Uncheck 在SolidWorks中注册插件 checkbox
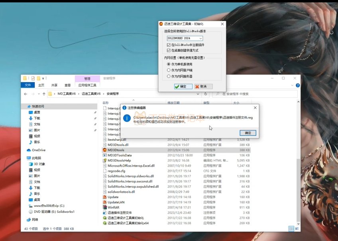The height and width of the screenshot is (241, 338). 169,45
